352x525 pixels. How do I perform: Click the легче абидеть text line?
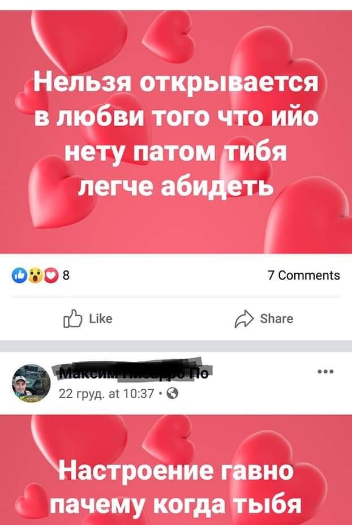[175, 188]
